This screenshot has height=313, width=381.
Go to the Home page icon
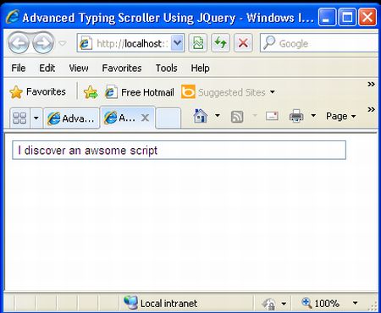201,116
